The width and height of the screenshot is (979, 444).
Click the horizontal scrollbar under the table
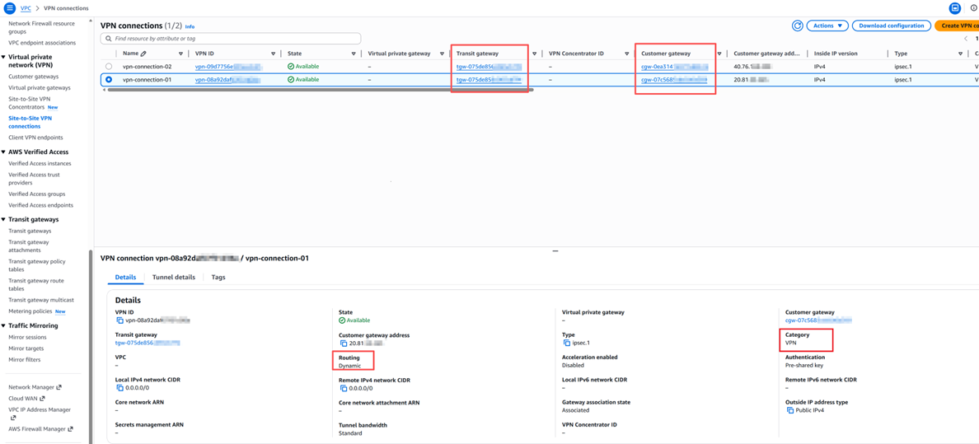pyautogui.click(x=320, y=90)
